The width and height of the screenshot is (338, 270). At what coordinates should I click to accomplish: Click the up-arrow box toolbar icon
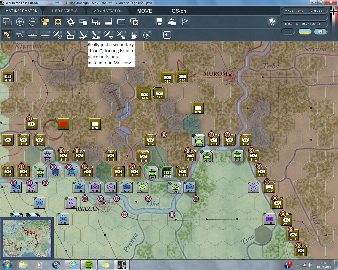167,35
